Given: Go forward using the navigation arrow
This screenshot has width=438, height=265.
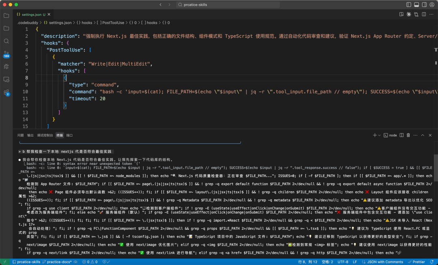Looking at the screenshot, I should [x=169, y=4].
